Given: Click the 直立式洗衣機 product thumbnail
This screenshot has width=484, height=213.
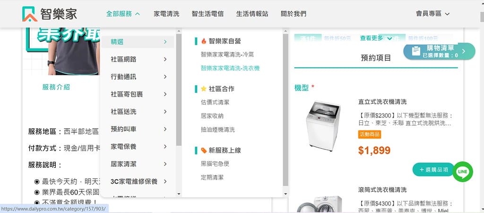Looking at the screenshot, I should (x=323, y=126).
